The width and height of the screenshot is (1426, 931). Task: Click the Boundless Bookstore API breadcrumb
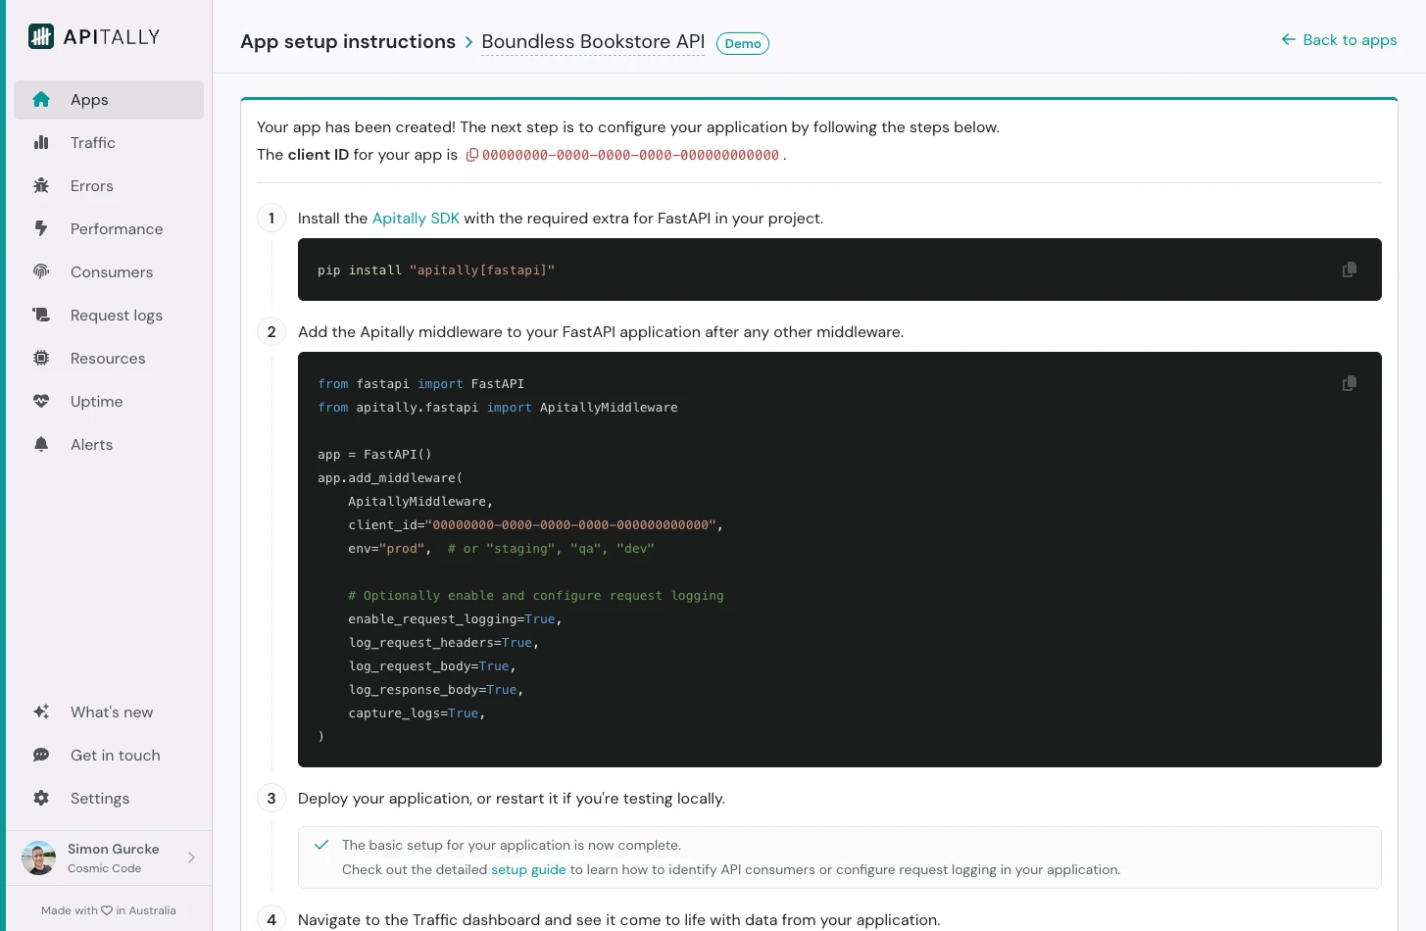(x=592, y=41)
